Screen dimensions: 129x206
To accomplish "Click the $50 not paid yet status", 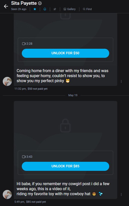I will tap(38, 89).
